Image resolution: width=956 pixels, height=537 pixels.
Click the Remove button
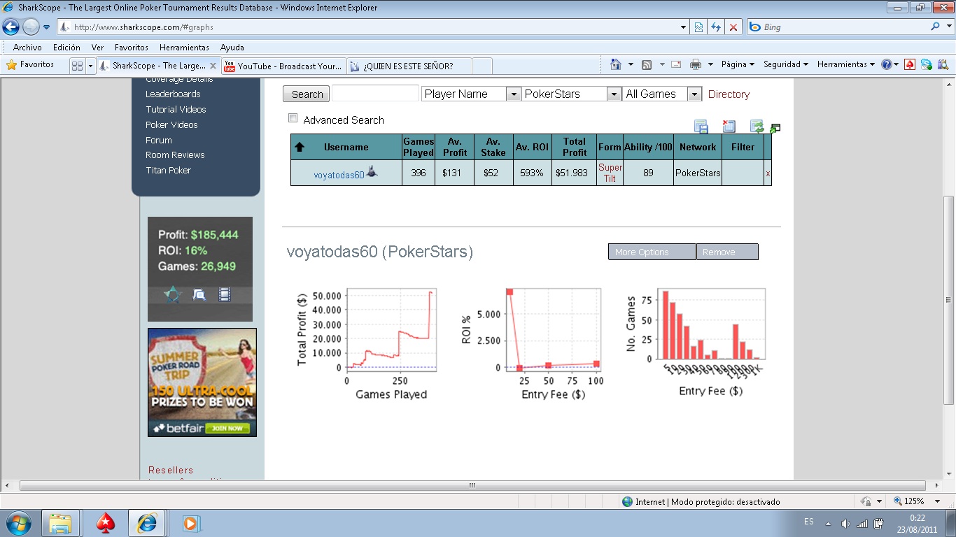pos(727,252)
